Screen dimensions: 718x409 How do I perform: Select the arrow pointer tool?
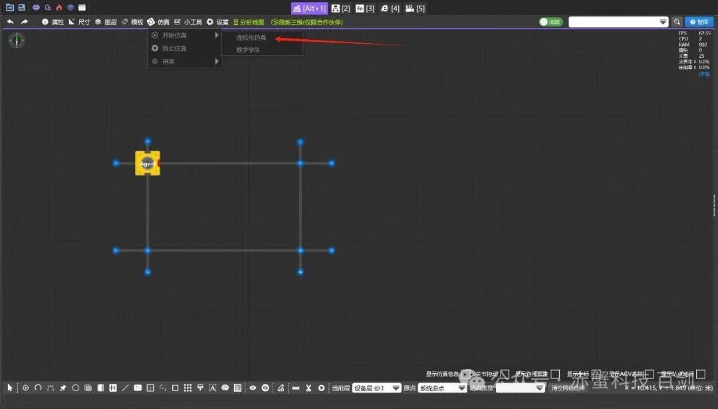click(10, 388)
